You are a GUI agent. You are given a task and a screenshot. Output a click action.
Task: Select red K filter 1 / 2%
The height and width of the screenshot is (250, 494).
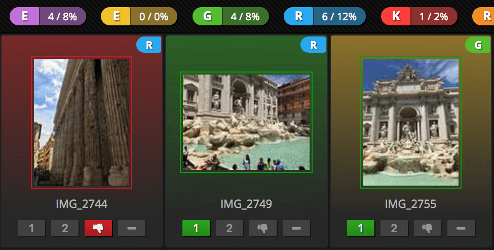click(x=419, y=16)
